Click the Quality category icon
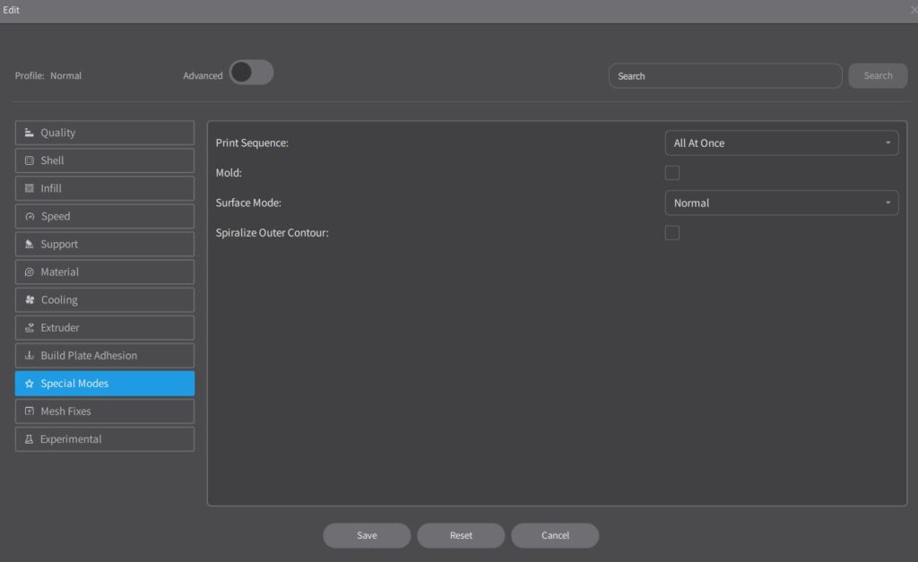 click(30, 133)
